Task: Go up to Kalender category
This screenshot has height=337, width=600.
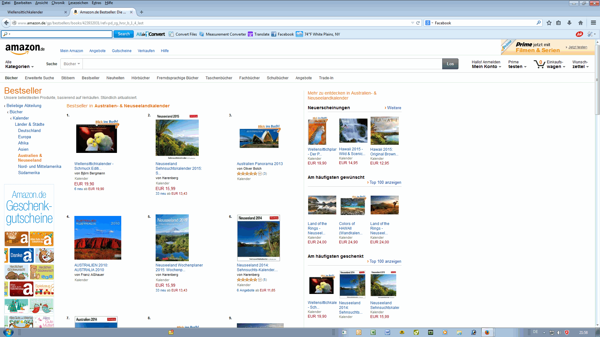Action: point(21,118)
